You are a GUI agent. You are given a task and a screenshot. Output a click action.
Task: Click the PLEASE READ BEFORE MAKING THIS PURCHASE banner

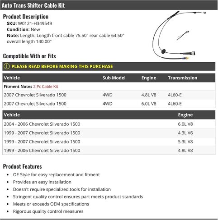pyautogui.click(x=109, y=66)
